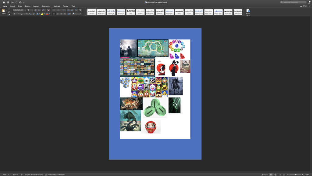Undo the last action

(12, 2)
